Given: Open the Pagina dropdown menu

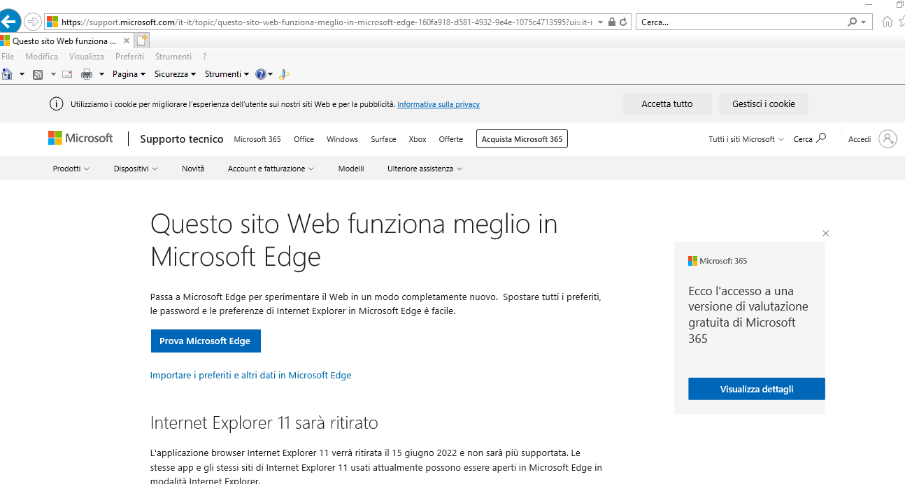Looking at the screenshot, I should coord(129,74).
